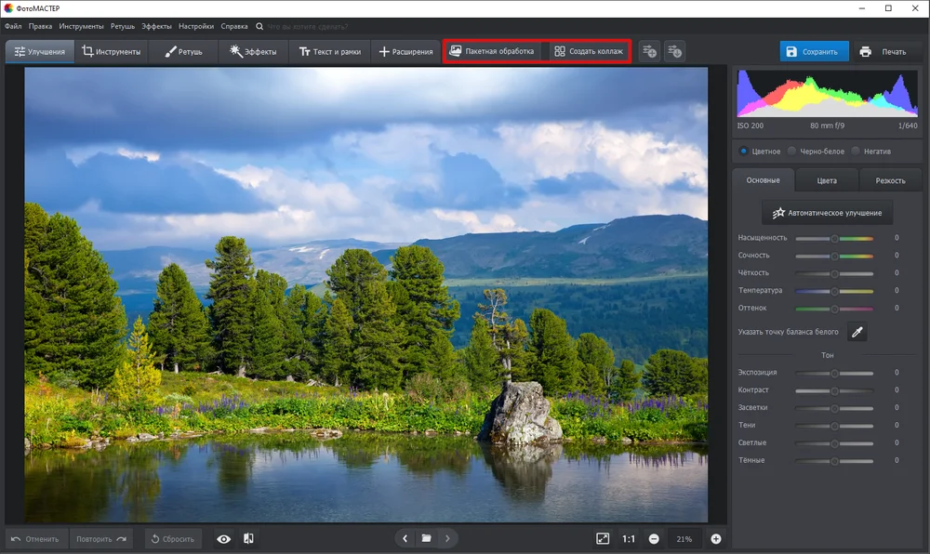Click the search magnifier icon in the menu bar
Viewport: 930px width, 554px height.
coord(259,26)
